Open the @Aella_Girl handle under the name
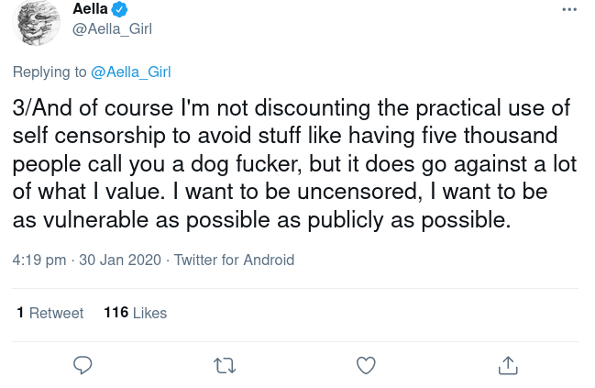 112,28
